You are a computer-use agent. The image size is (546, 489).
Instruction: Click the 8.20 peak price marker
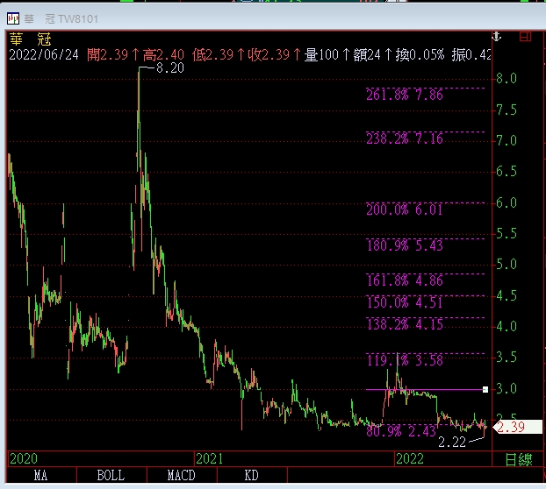(x=169, y=67)
